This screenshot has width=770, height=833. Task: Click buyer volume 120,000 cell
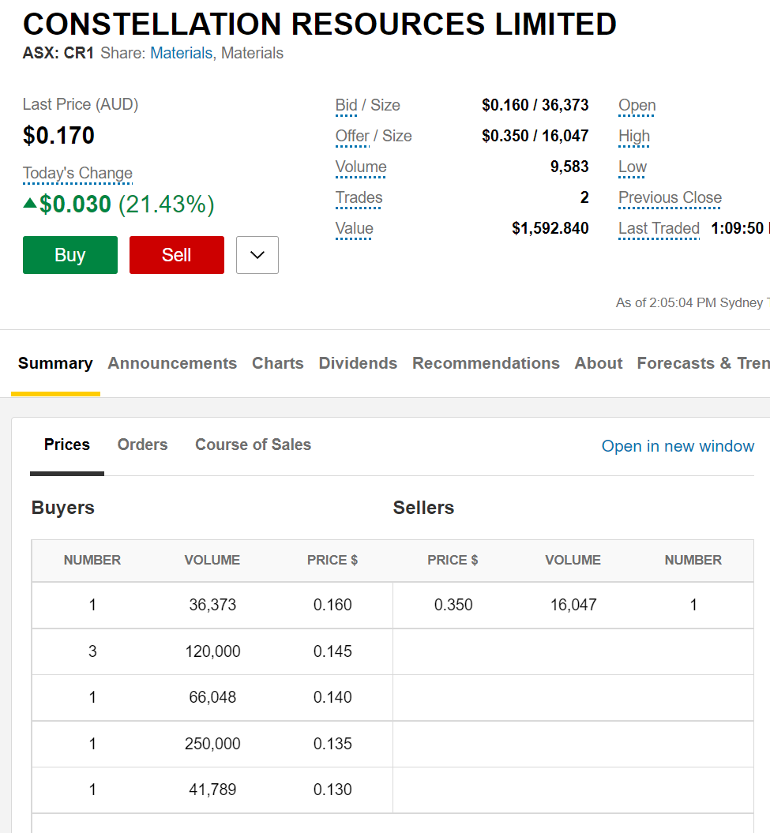[x=212, y=651]
